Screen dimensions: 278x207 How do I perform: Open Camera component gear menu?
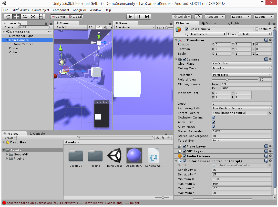pos(271,59)
